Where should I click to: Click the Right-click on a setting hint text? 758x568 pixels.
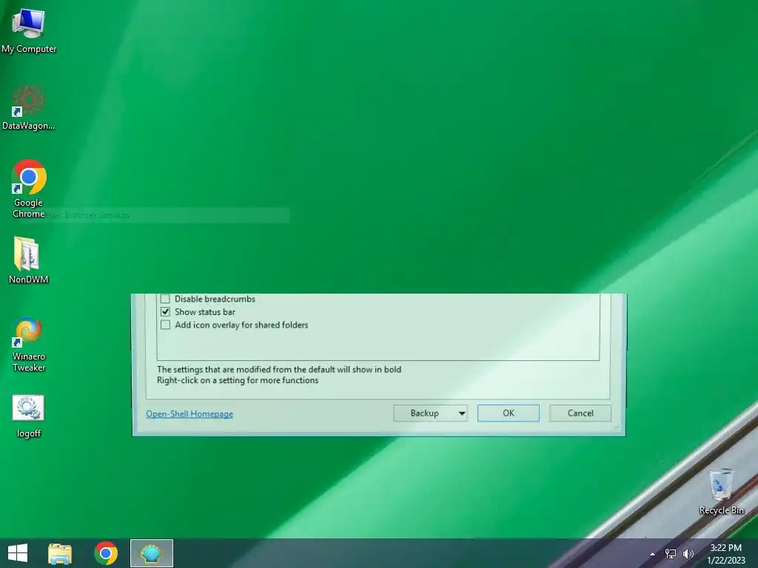238,381
